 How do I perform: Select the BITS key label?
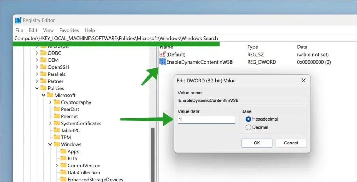pyautogui.click(x=73, y=158)
